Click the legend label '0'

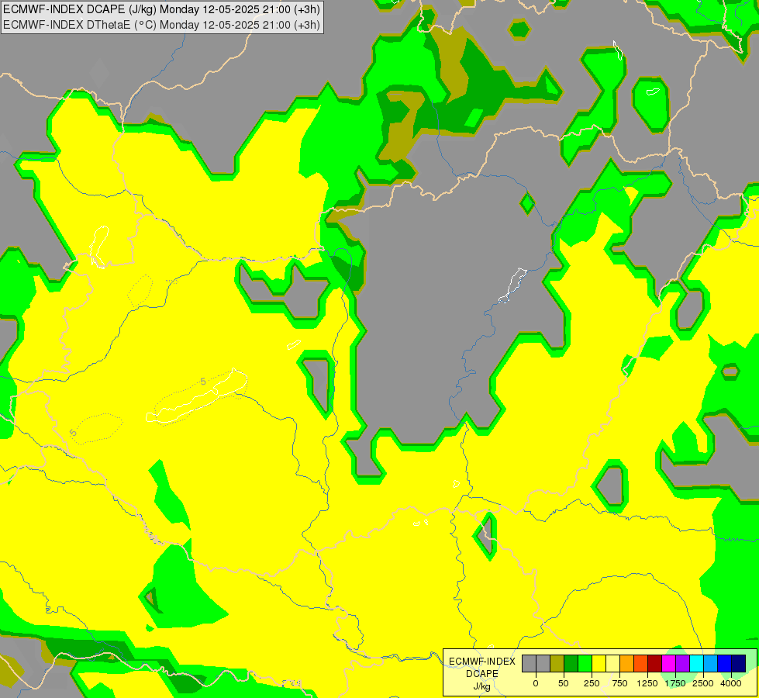[536, 683]
